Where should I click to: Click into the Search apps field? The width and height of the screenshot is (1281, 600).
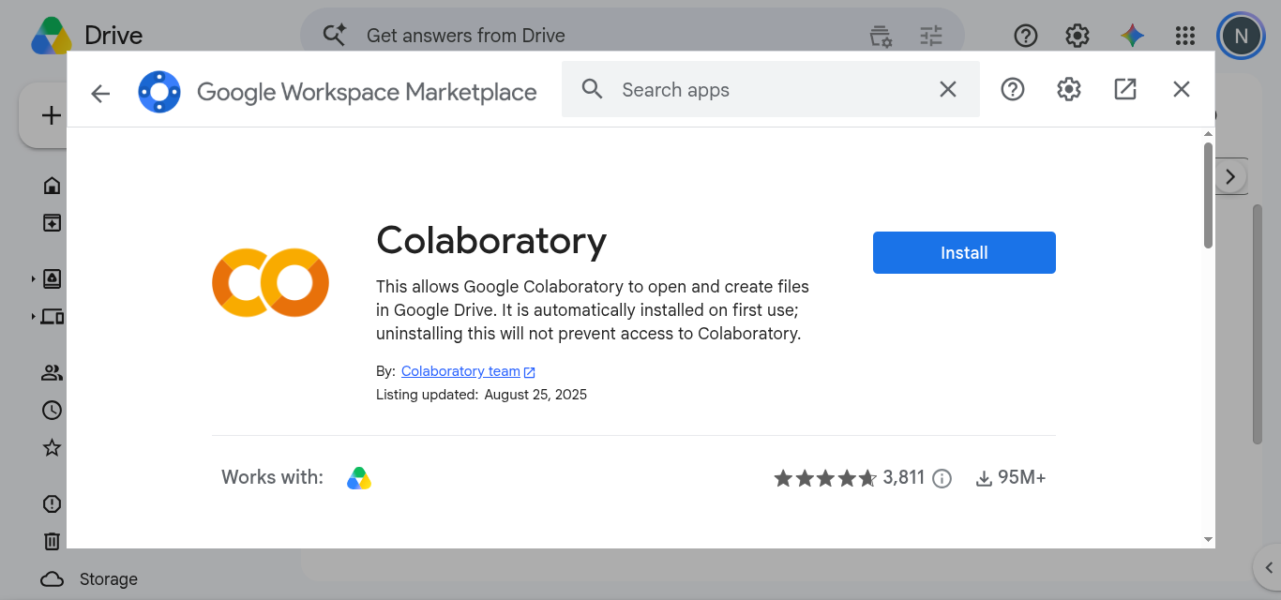pos(770,90)
